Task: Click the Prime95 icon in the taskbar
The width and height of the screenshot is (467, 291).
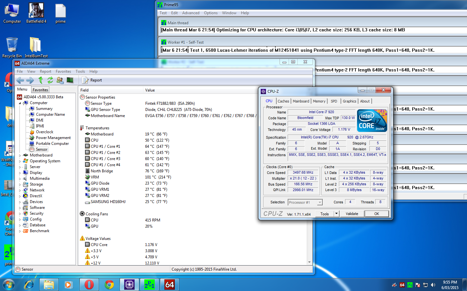Action: (149, 285)
